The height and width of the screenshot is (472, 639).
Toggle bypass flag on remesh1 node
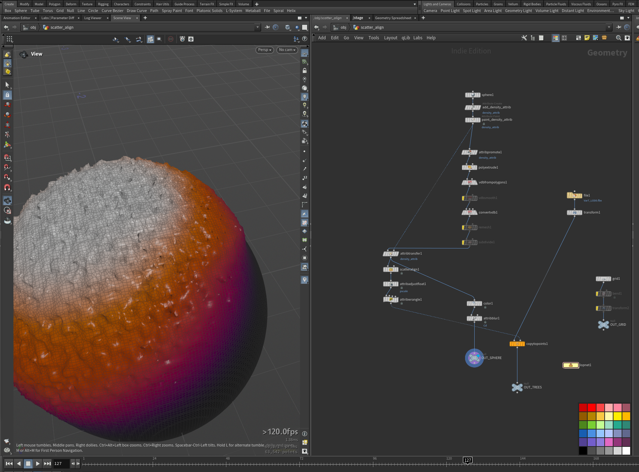[464, 227]
